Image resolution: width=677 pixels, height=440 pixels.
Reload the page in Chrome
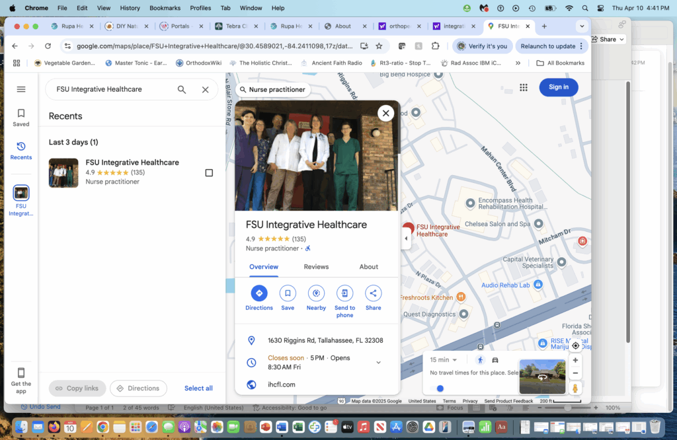(48, 46)
